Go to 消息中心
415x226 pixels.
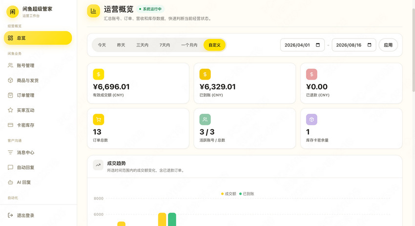point(38,152)
